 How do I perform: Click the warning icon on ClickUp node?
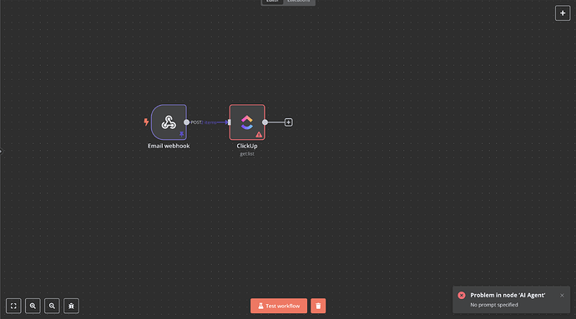(x=259, y=135)
